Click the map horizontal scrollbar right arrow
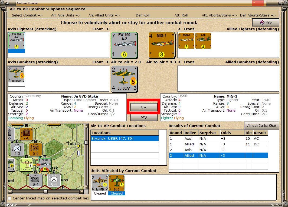288x207 pixels. 81,192
